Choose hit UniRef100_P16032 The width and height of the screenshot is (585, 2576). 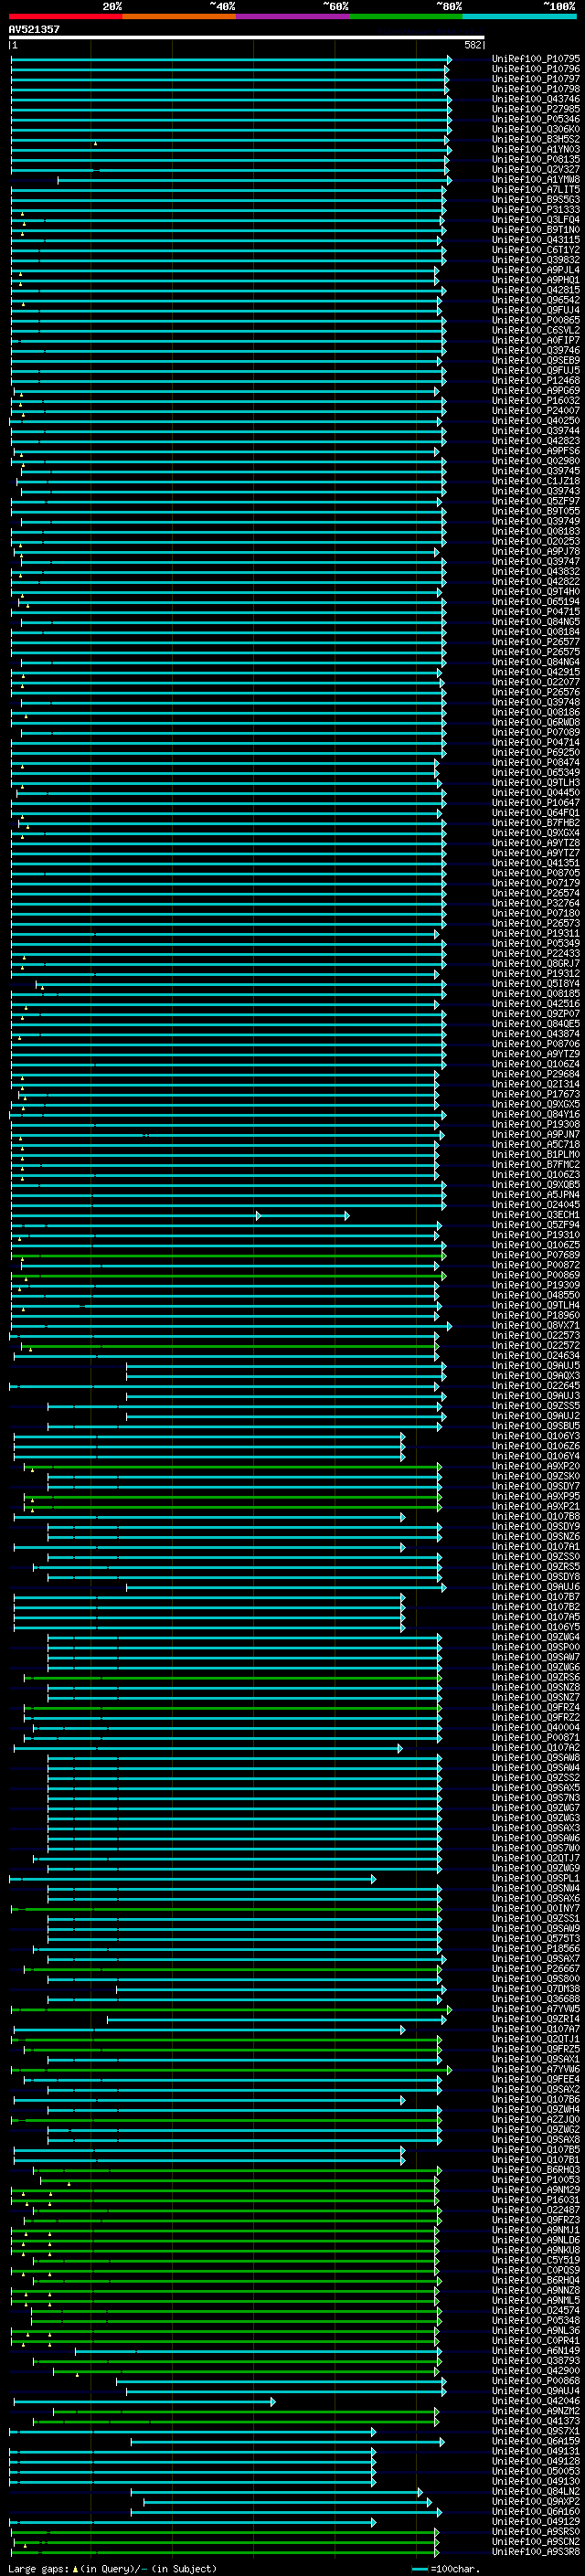tap(536, 400)
